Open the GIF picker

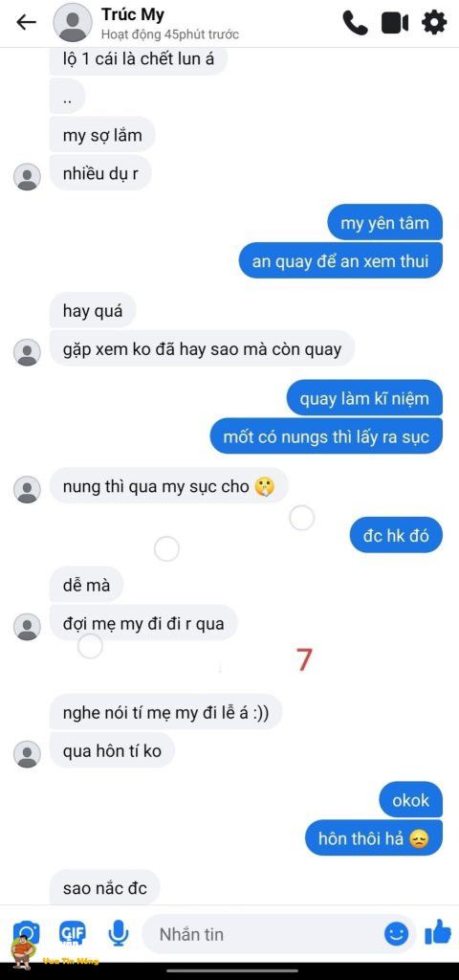point(73,934)
